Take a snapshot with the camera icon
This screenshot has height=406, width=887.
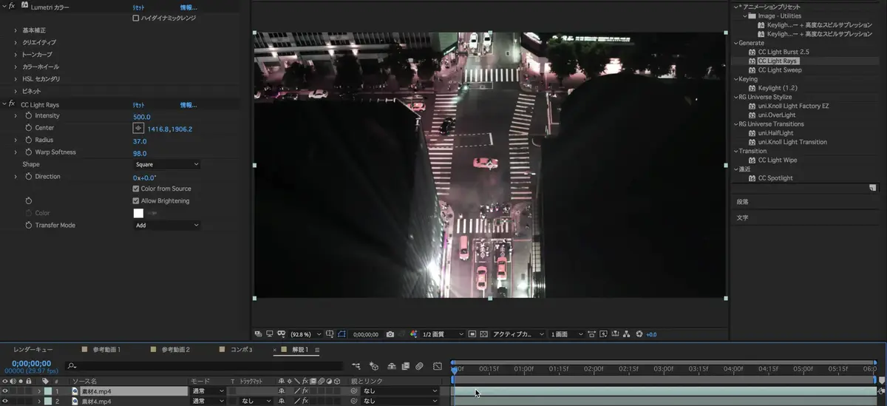point(390,334)
